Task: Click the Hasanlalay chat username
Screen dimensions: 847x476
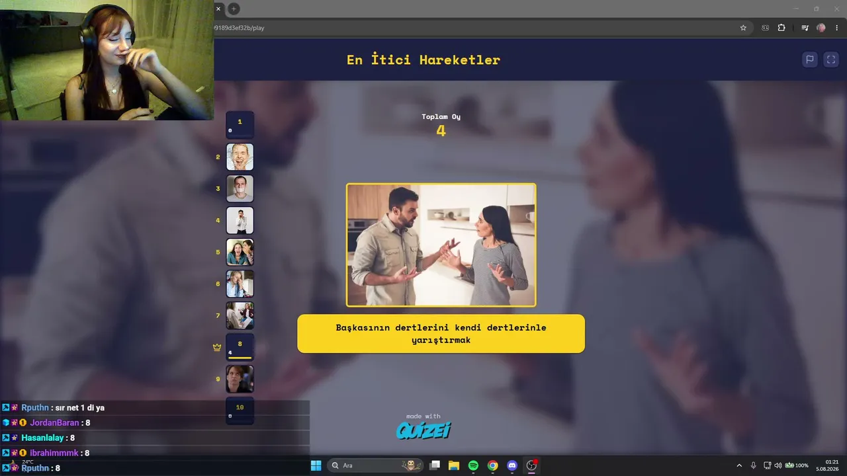Action: [42, 438]
